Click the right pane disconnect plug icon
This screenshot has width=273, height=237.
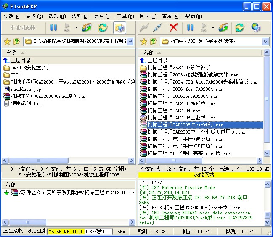pyautogui.click(x=158, y=27)
